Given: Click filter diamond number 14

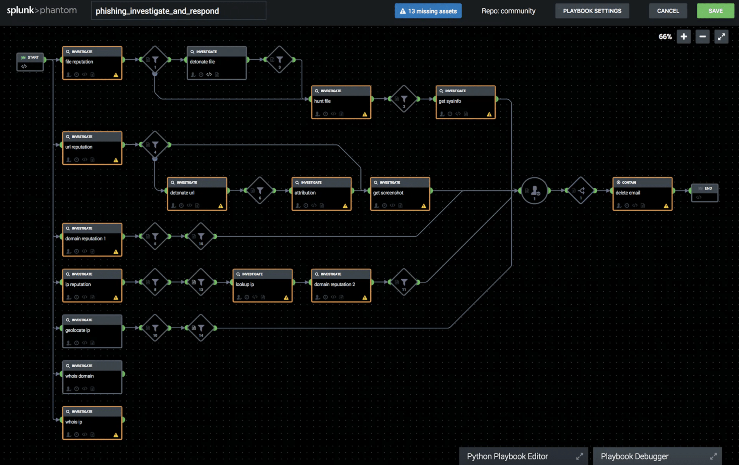Looking at the screenshot, I should click(201, 328).
